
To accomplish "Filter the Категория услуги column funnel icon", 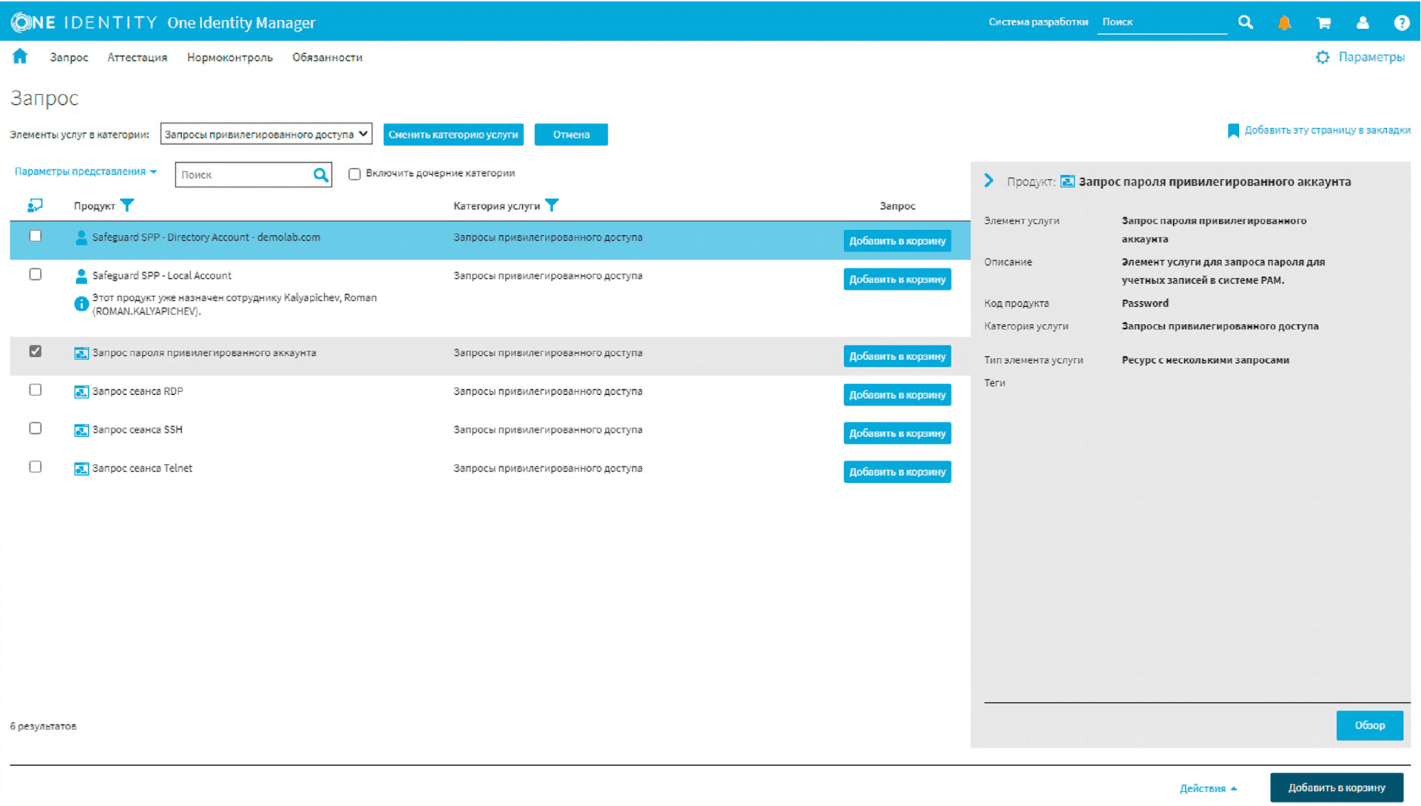I will point(552,206).
